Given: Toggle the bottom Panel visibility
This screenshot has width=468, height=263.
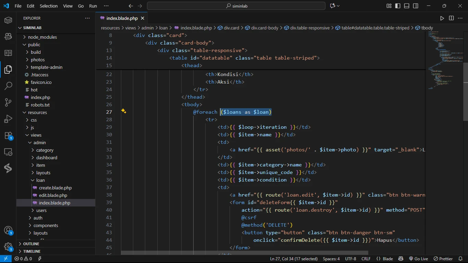Looking at the screenshot, I should point(407,6).
